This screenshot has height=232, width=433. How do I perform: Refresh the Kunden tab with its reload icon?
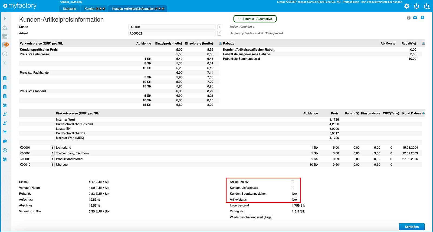97,9
